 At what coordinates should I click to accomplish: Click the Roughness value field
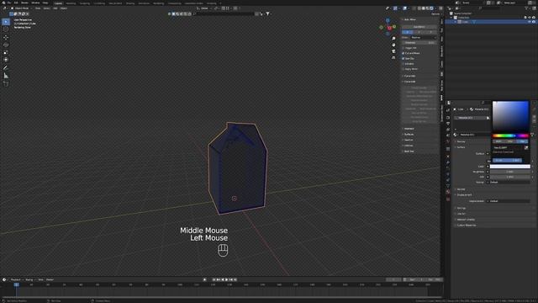click(510, 172)
